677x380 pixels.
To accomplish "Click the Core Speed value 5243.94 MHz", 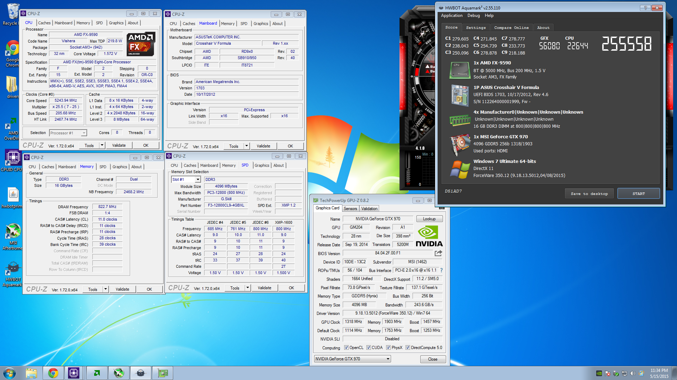I will coord(66,100).
